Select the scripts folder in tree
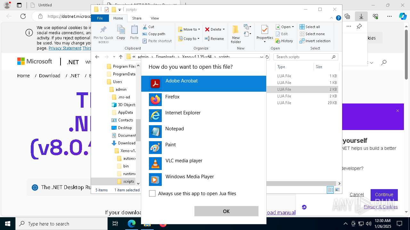The height and width of the screenshot is (230, 410). point(126,181)
